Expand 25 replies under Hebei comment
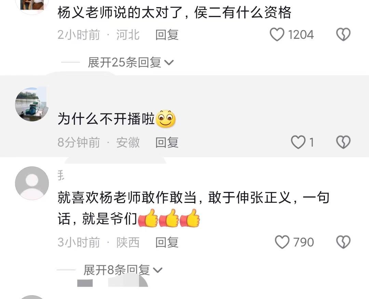The width and height of the screenshot is (369, 299). click(131, 62)
